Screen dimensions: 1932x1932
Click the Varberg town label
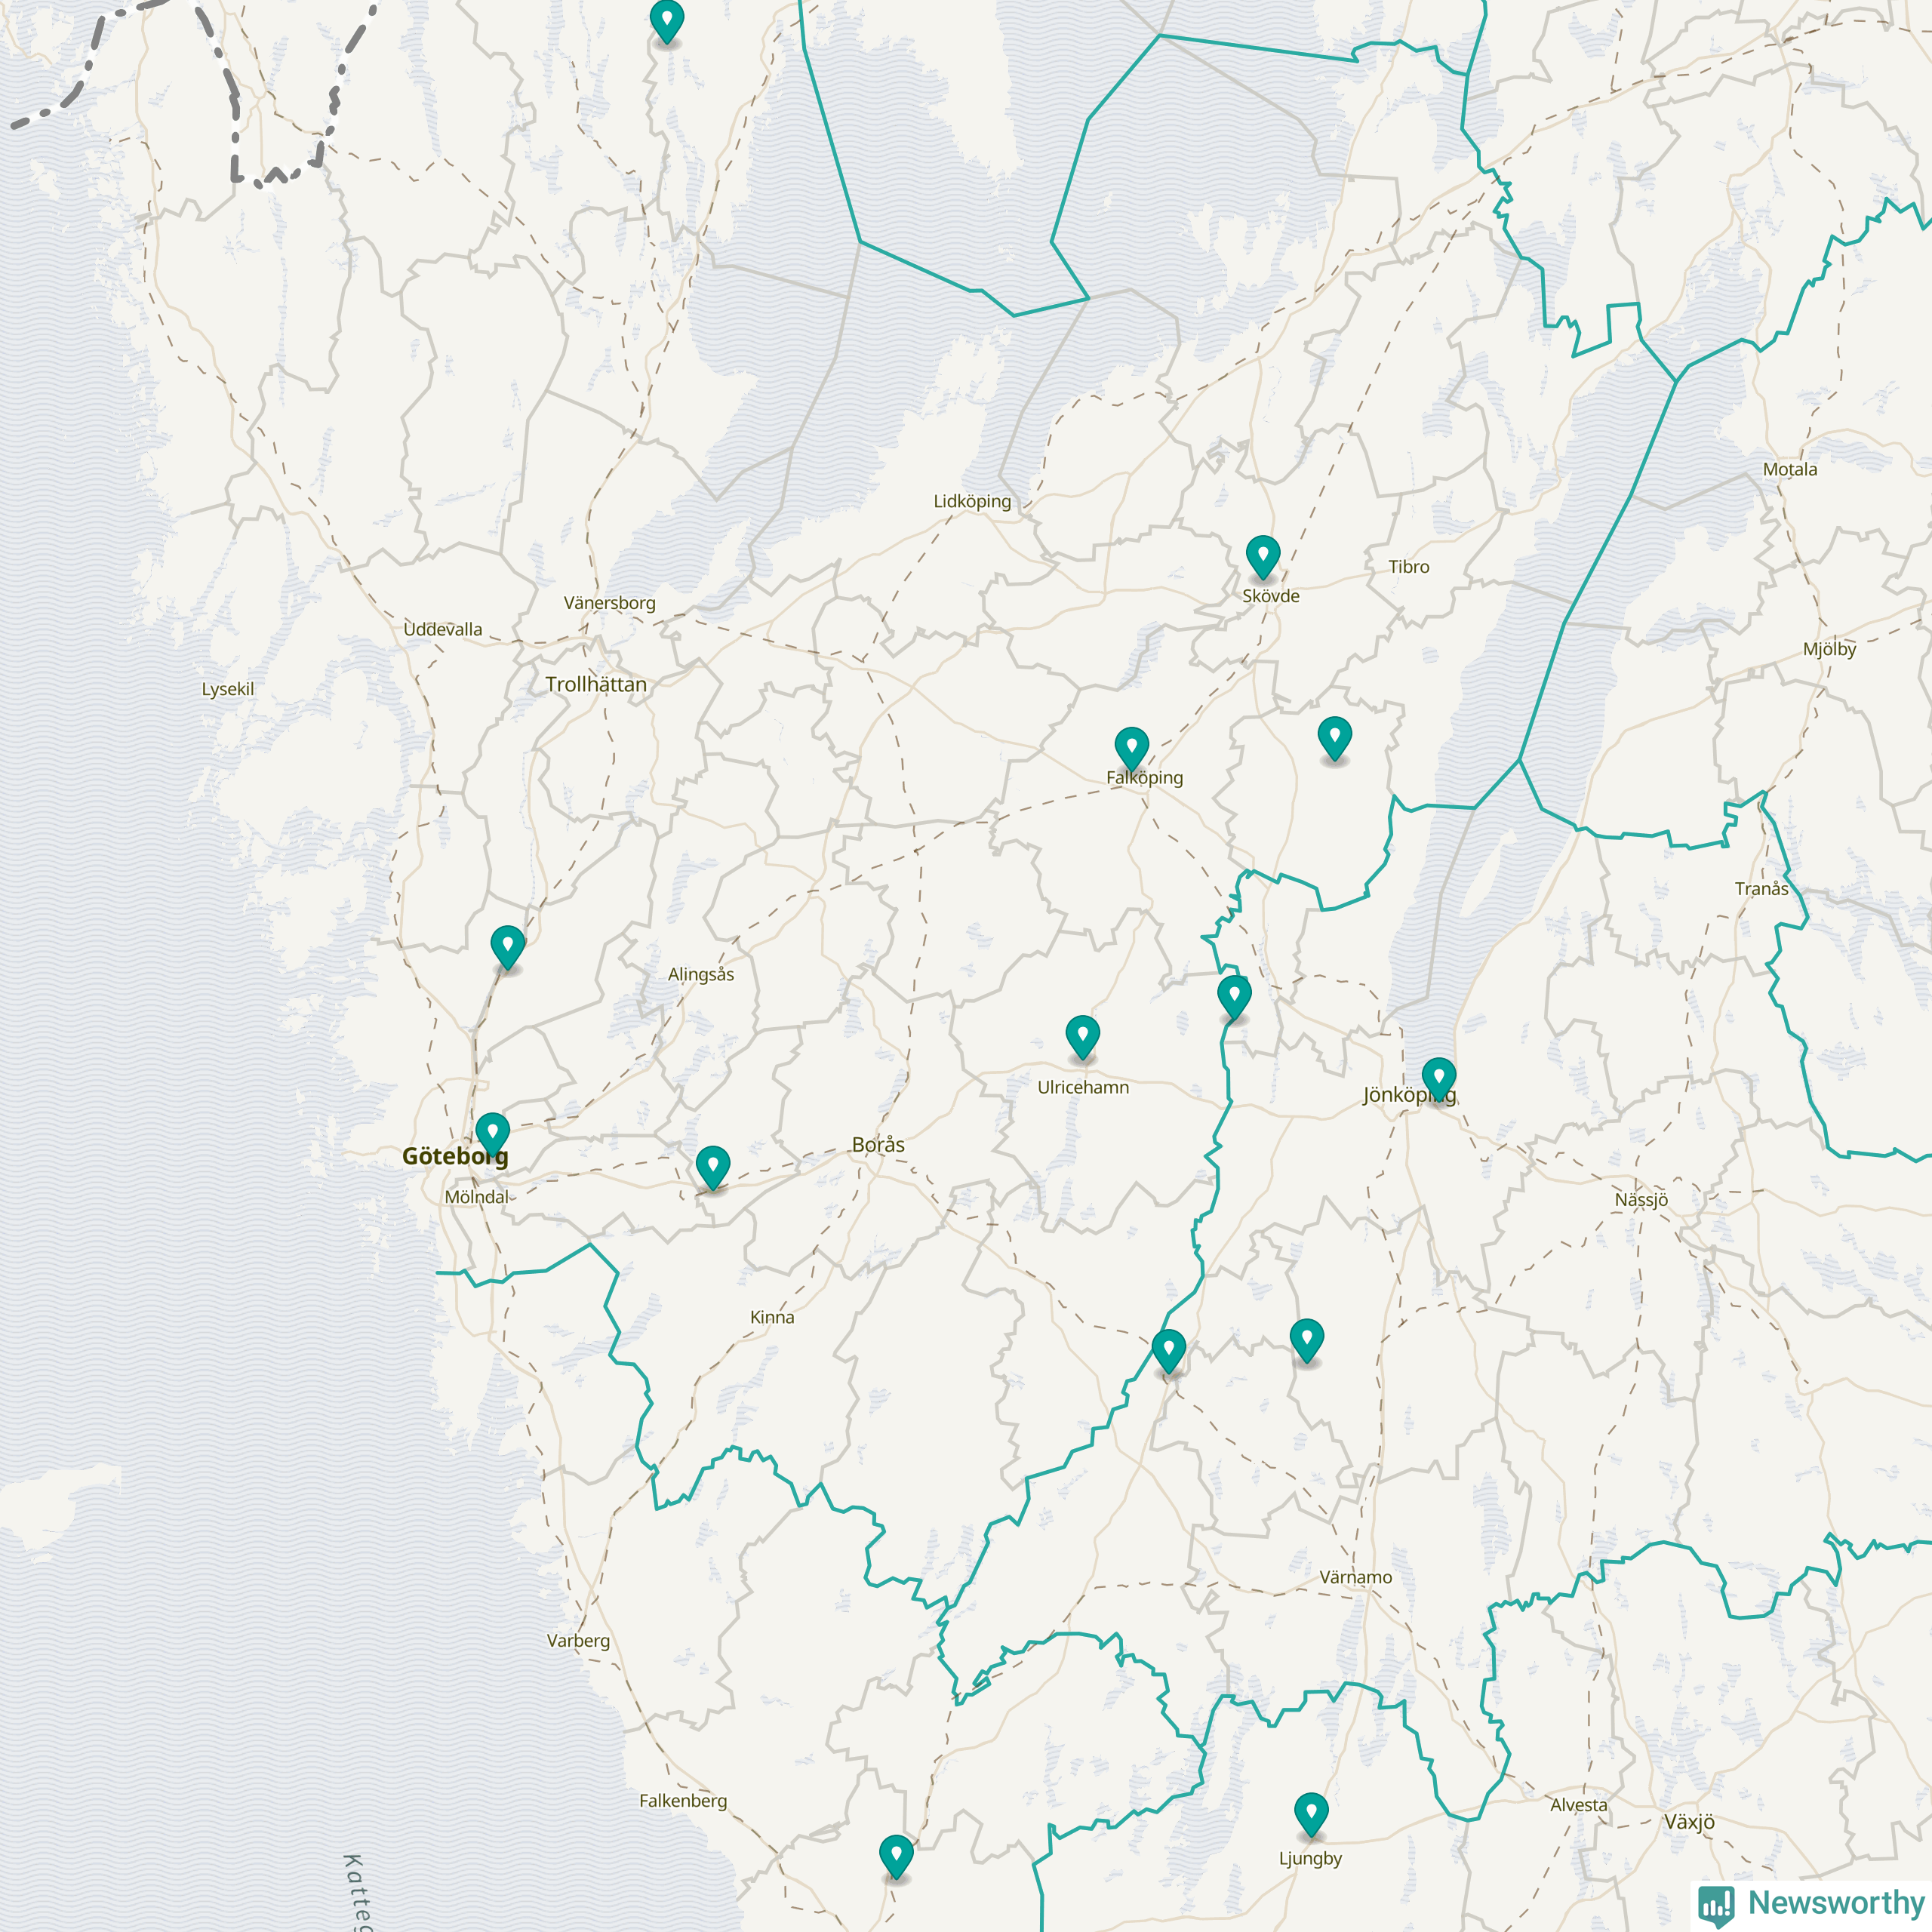click(x=578, y=1641)
